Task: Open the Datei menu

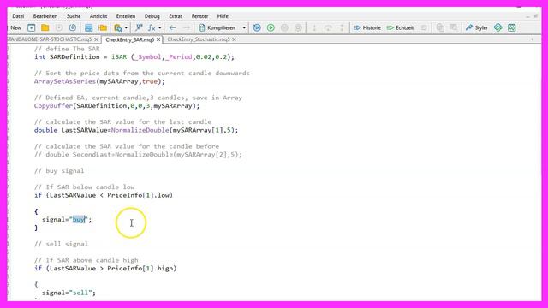Action: [18, 16]
